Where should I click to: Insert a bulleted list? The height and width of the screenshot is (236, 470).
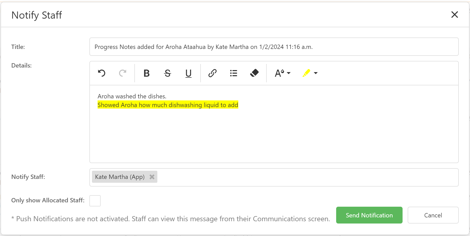233,73
